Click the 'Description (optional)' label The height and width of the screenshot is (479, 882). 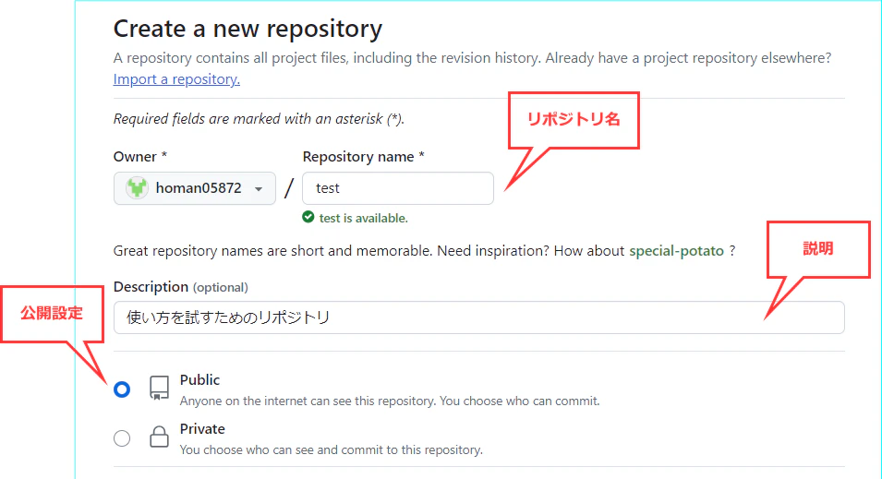coord(181,287)
